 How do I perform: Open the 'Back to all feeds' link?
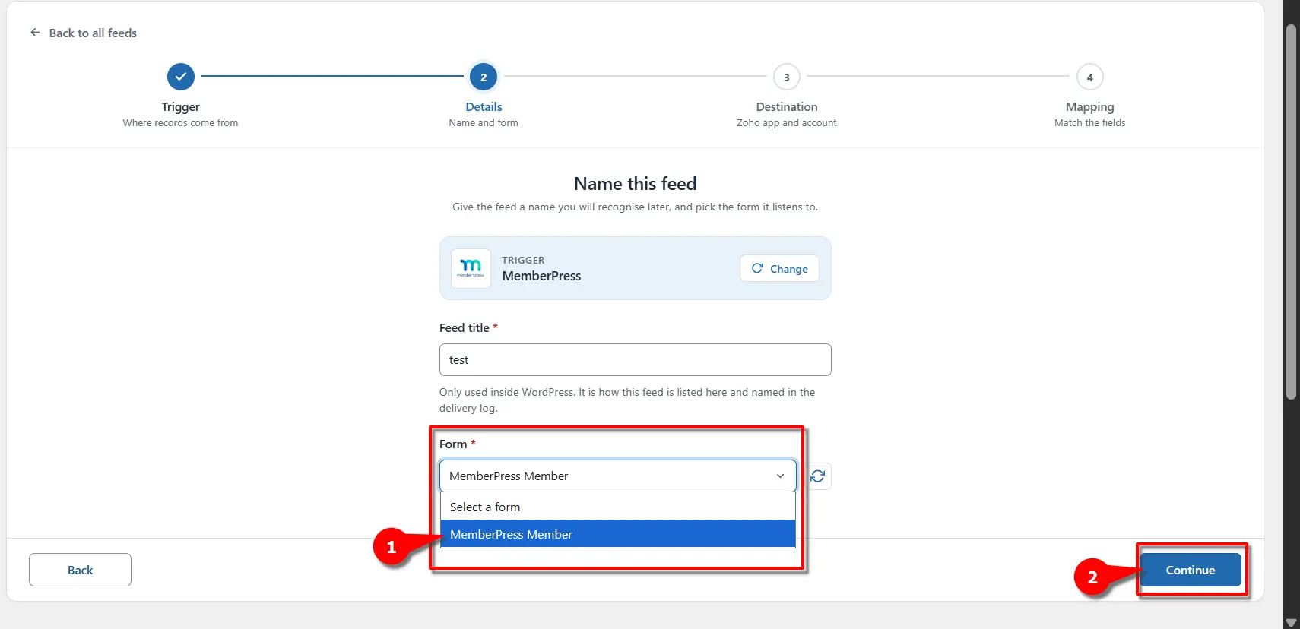(x=93, y=33)
